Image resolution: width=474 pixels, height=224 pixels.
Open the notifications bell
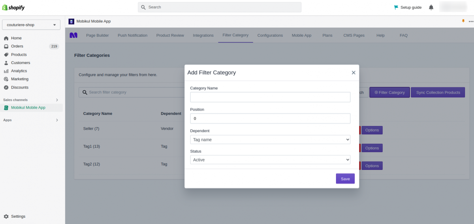point(431,7)
